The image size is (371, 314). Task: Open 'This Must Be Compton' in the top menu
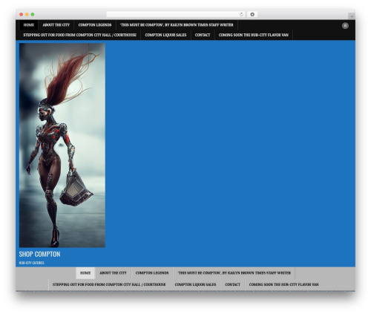[177, 25]
